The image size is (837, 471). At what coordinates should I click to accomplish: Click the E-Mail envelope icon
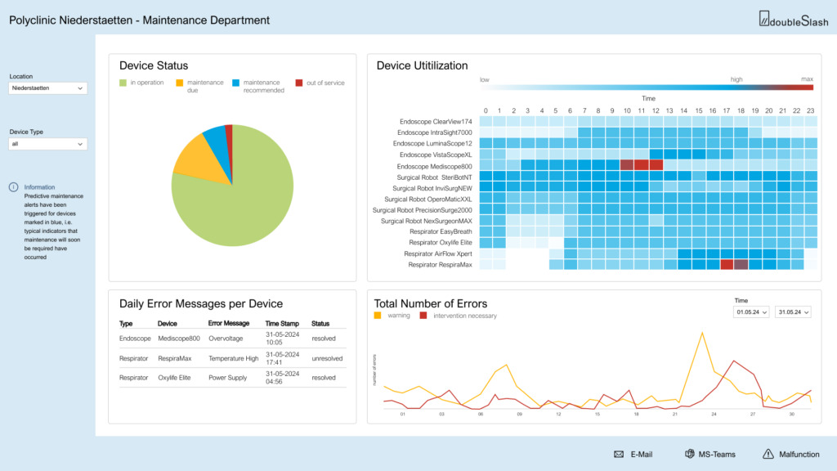(619, 455)
